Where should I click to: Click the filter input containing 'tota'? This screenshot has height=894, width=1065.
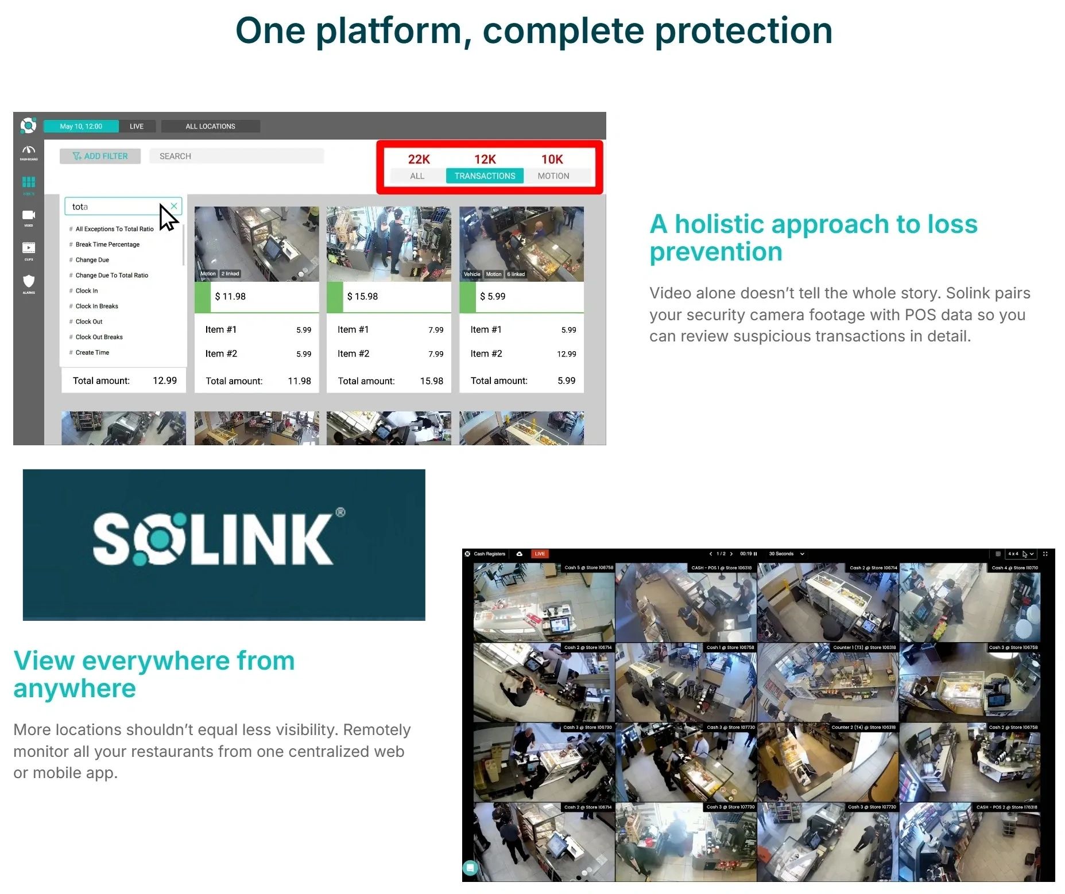tap(123, 207)
